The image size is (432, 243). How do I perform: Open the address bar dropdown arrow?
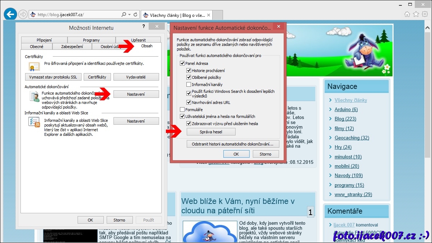129,15
